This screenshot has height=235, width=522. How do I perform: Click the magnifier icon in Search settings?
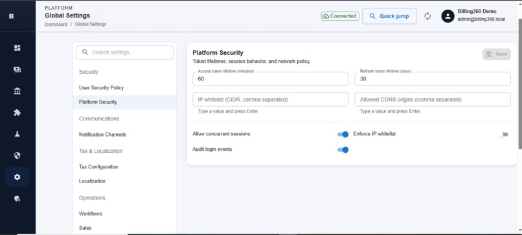pos(85,52)
